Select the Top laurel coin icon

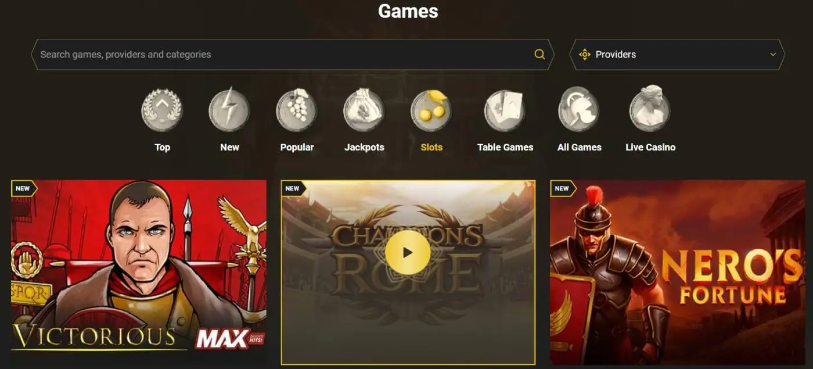coord(162,110)
